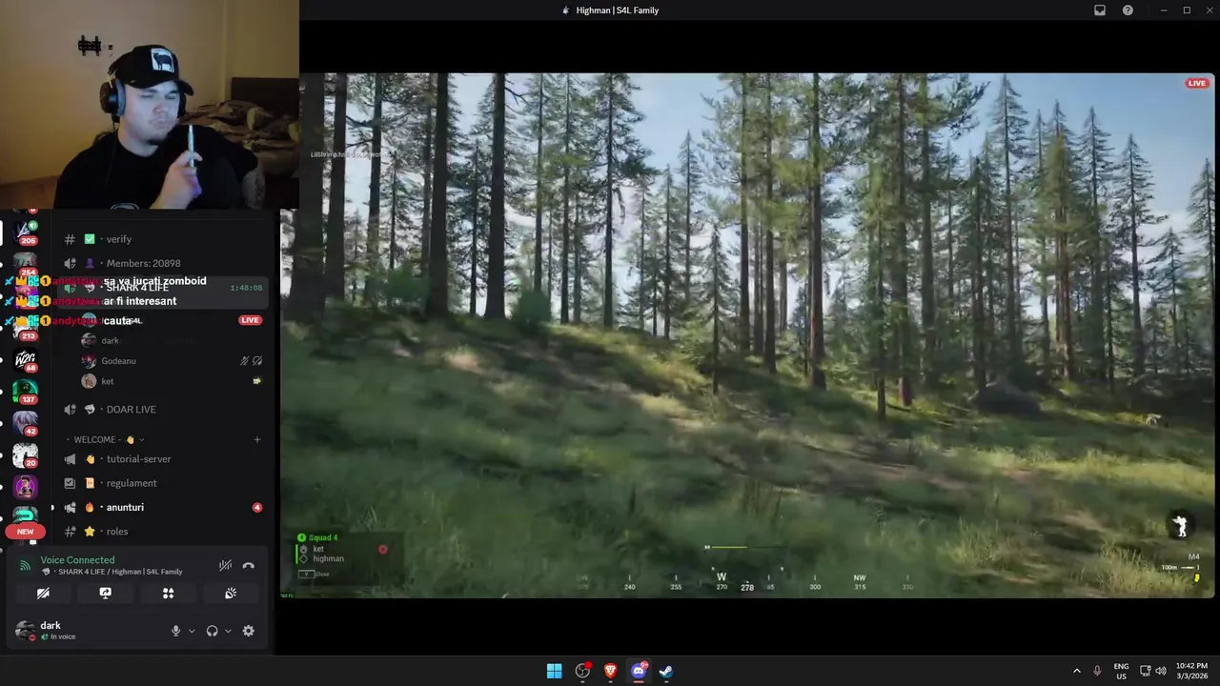Open Discord User Settings gear
Image resolution: width=1220 pixels, height=686 pixels.
pos(249,631)
